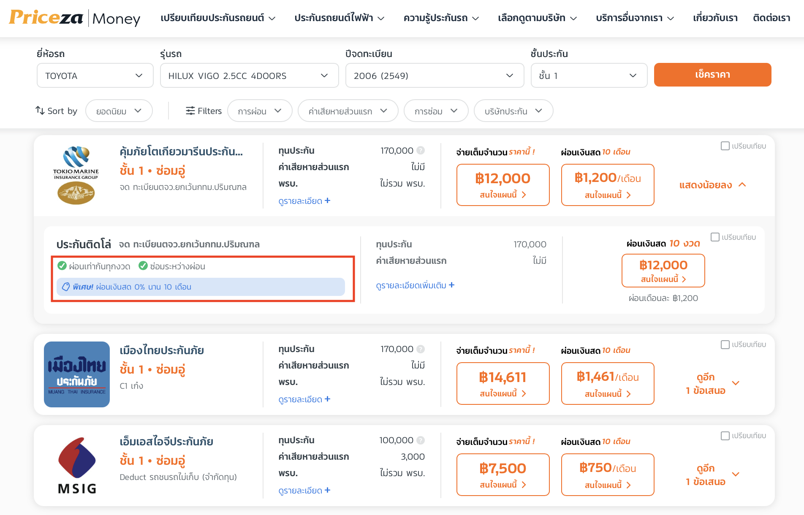Open the registration year 2006 dropdown
804x515 pixels.
coord(435,76)
